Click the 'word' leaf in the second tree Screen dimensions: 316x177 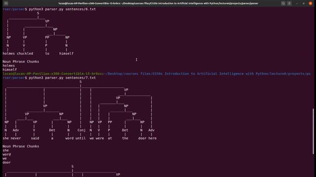[x=69, y=138]
